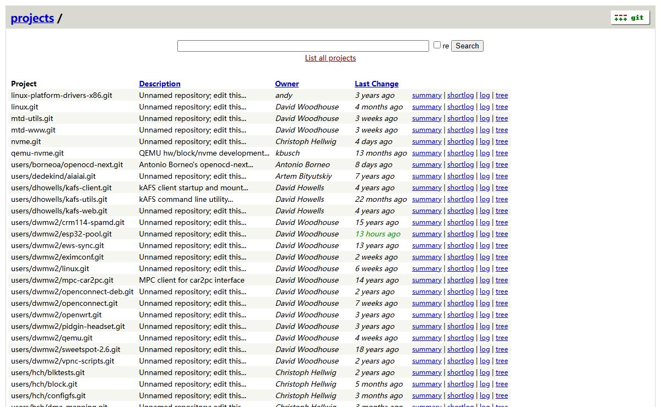Click '18 years ago' last change value
This screenshot has height=407, width=661.
click(x=377, y=350)
